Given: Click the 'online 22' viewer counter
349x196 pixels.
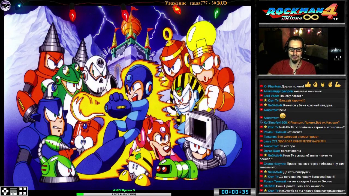Looking at the screenshot, I should [x=336, y=54].
